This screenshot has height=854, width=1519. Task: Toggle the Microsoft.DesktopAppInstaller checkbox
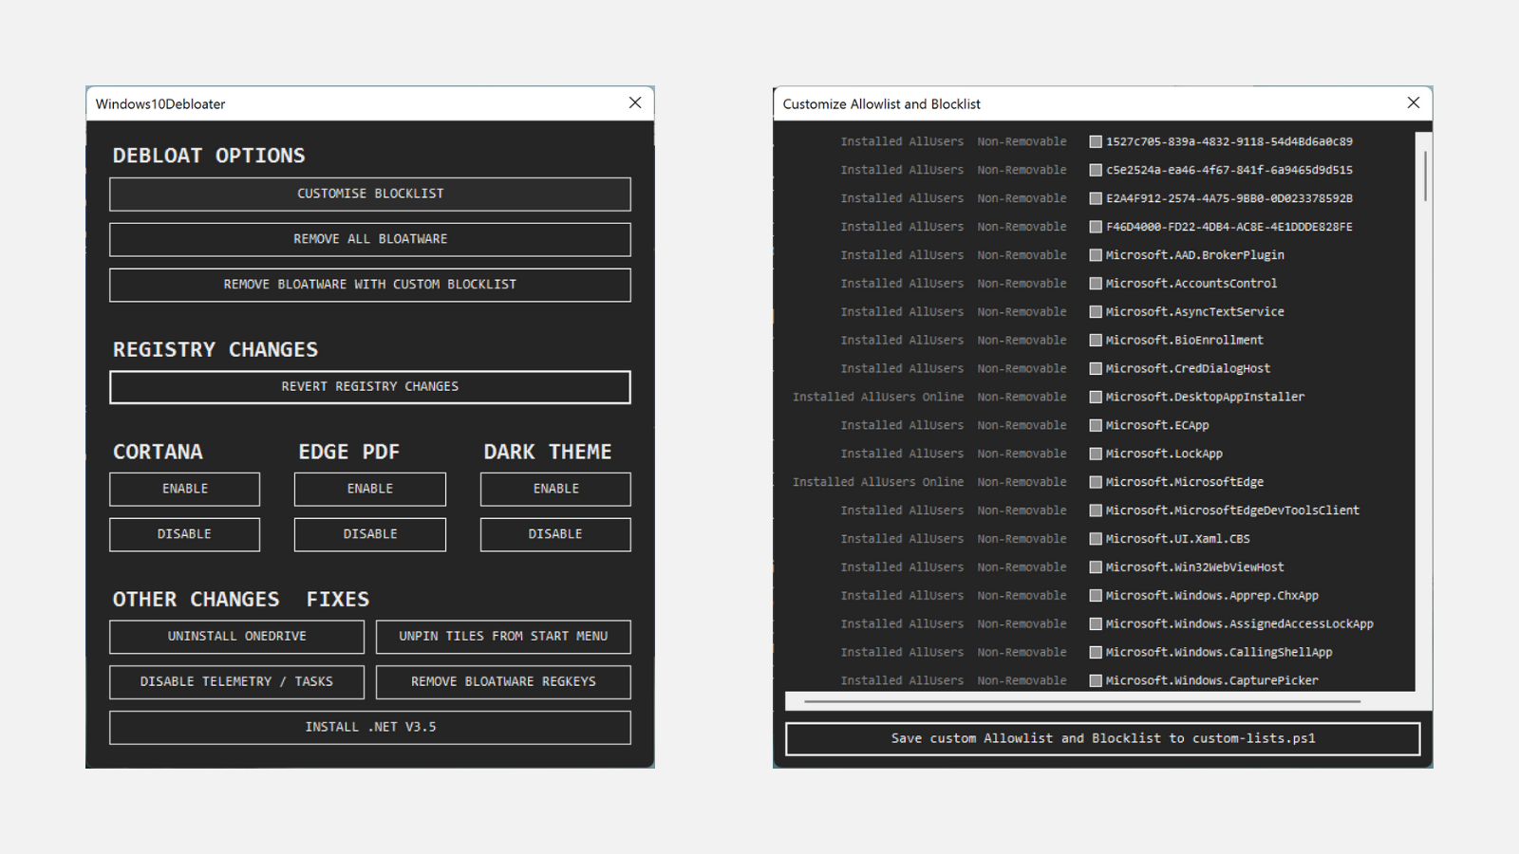[1096, 397]
